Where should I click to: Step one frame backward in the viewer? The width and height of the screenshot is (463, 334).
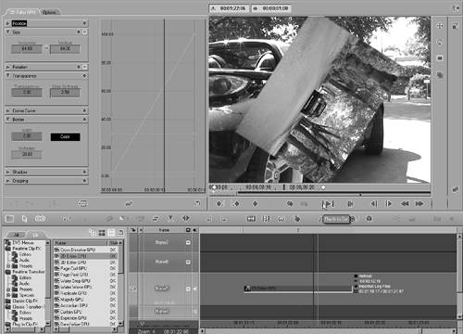(374, 203)
